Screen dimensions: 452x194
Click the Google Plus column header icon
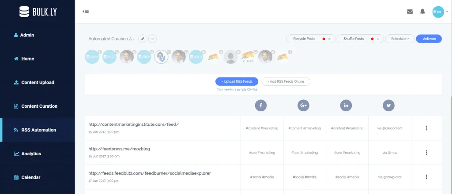click(x=304, y=106)
